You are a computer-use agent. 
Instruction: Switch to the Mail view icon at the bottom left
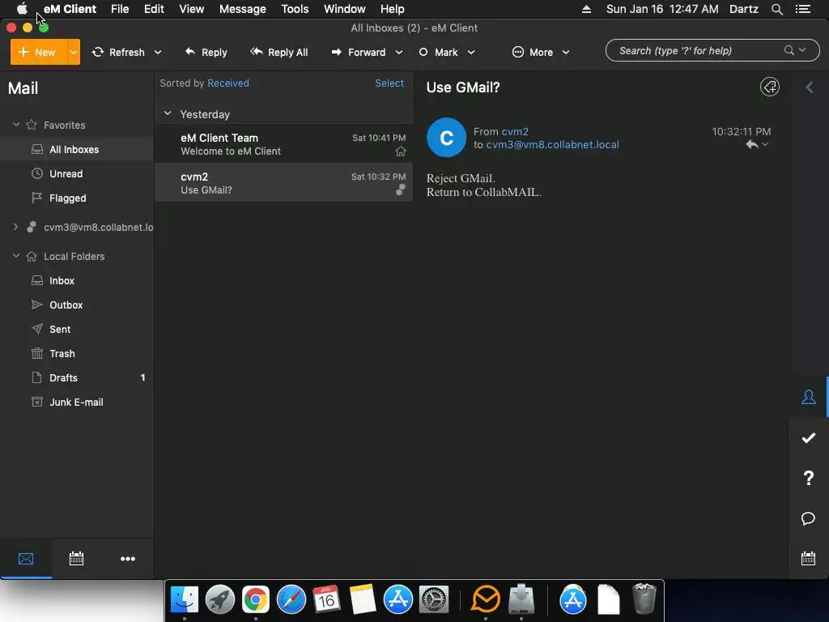[26, 559]
